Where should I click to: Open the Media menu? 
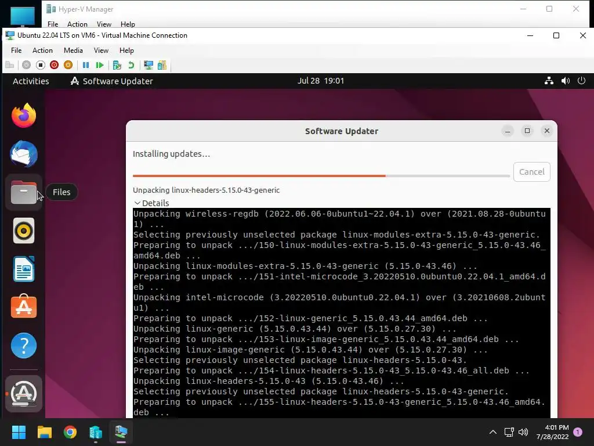[x=73, y=51]
